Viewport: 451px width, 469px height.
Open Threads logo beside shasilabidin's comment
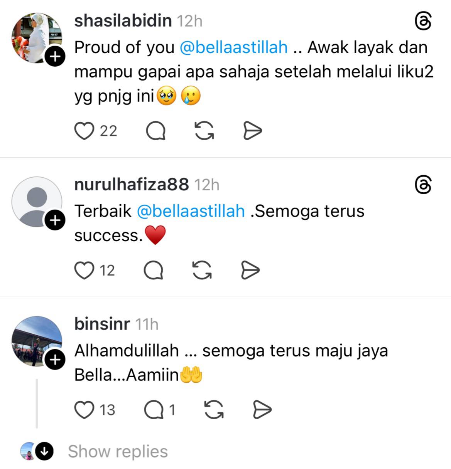click(x=423, y=21)
